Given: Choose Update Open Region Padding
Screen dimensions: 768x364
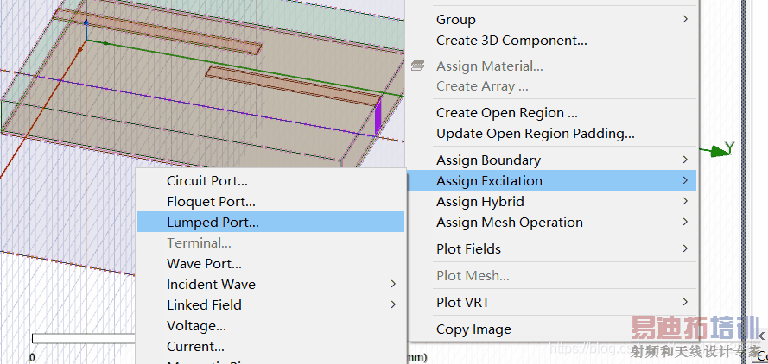Looking at the screenshot, I should (x=553, y=134).
